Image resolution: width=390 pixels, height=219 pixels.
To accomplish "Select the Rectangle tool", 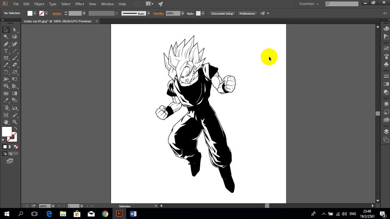I will point(6,58).
